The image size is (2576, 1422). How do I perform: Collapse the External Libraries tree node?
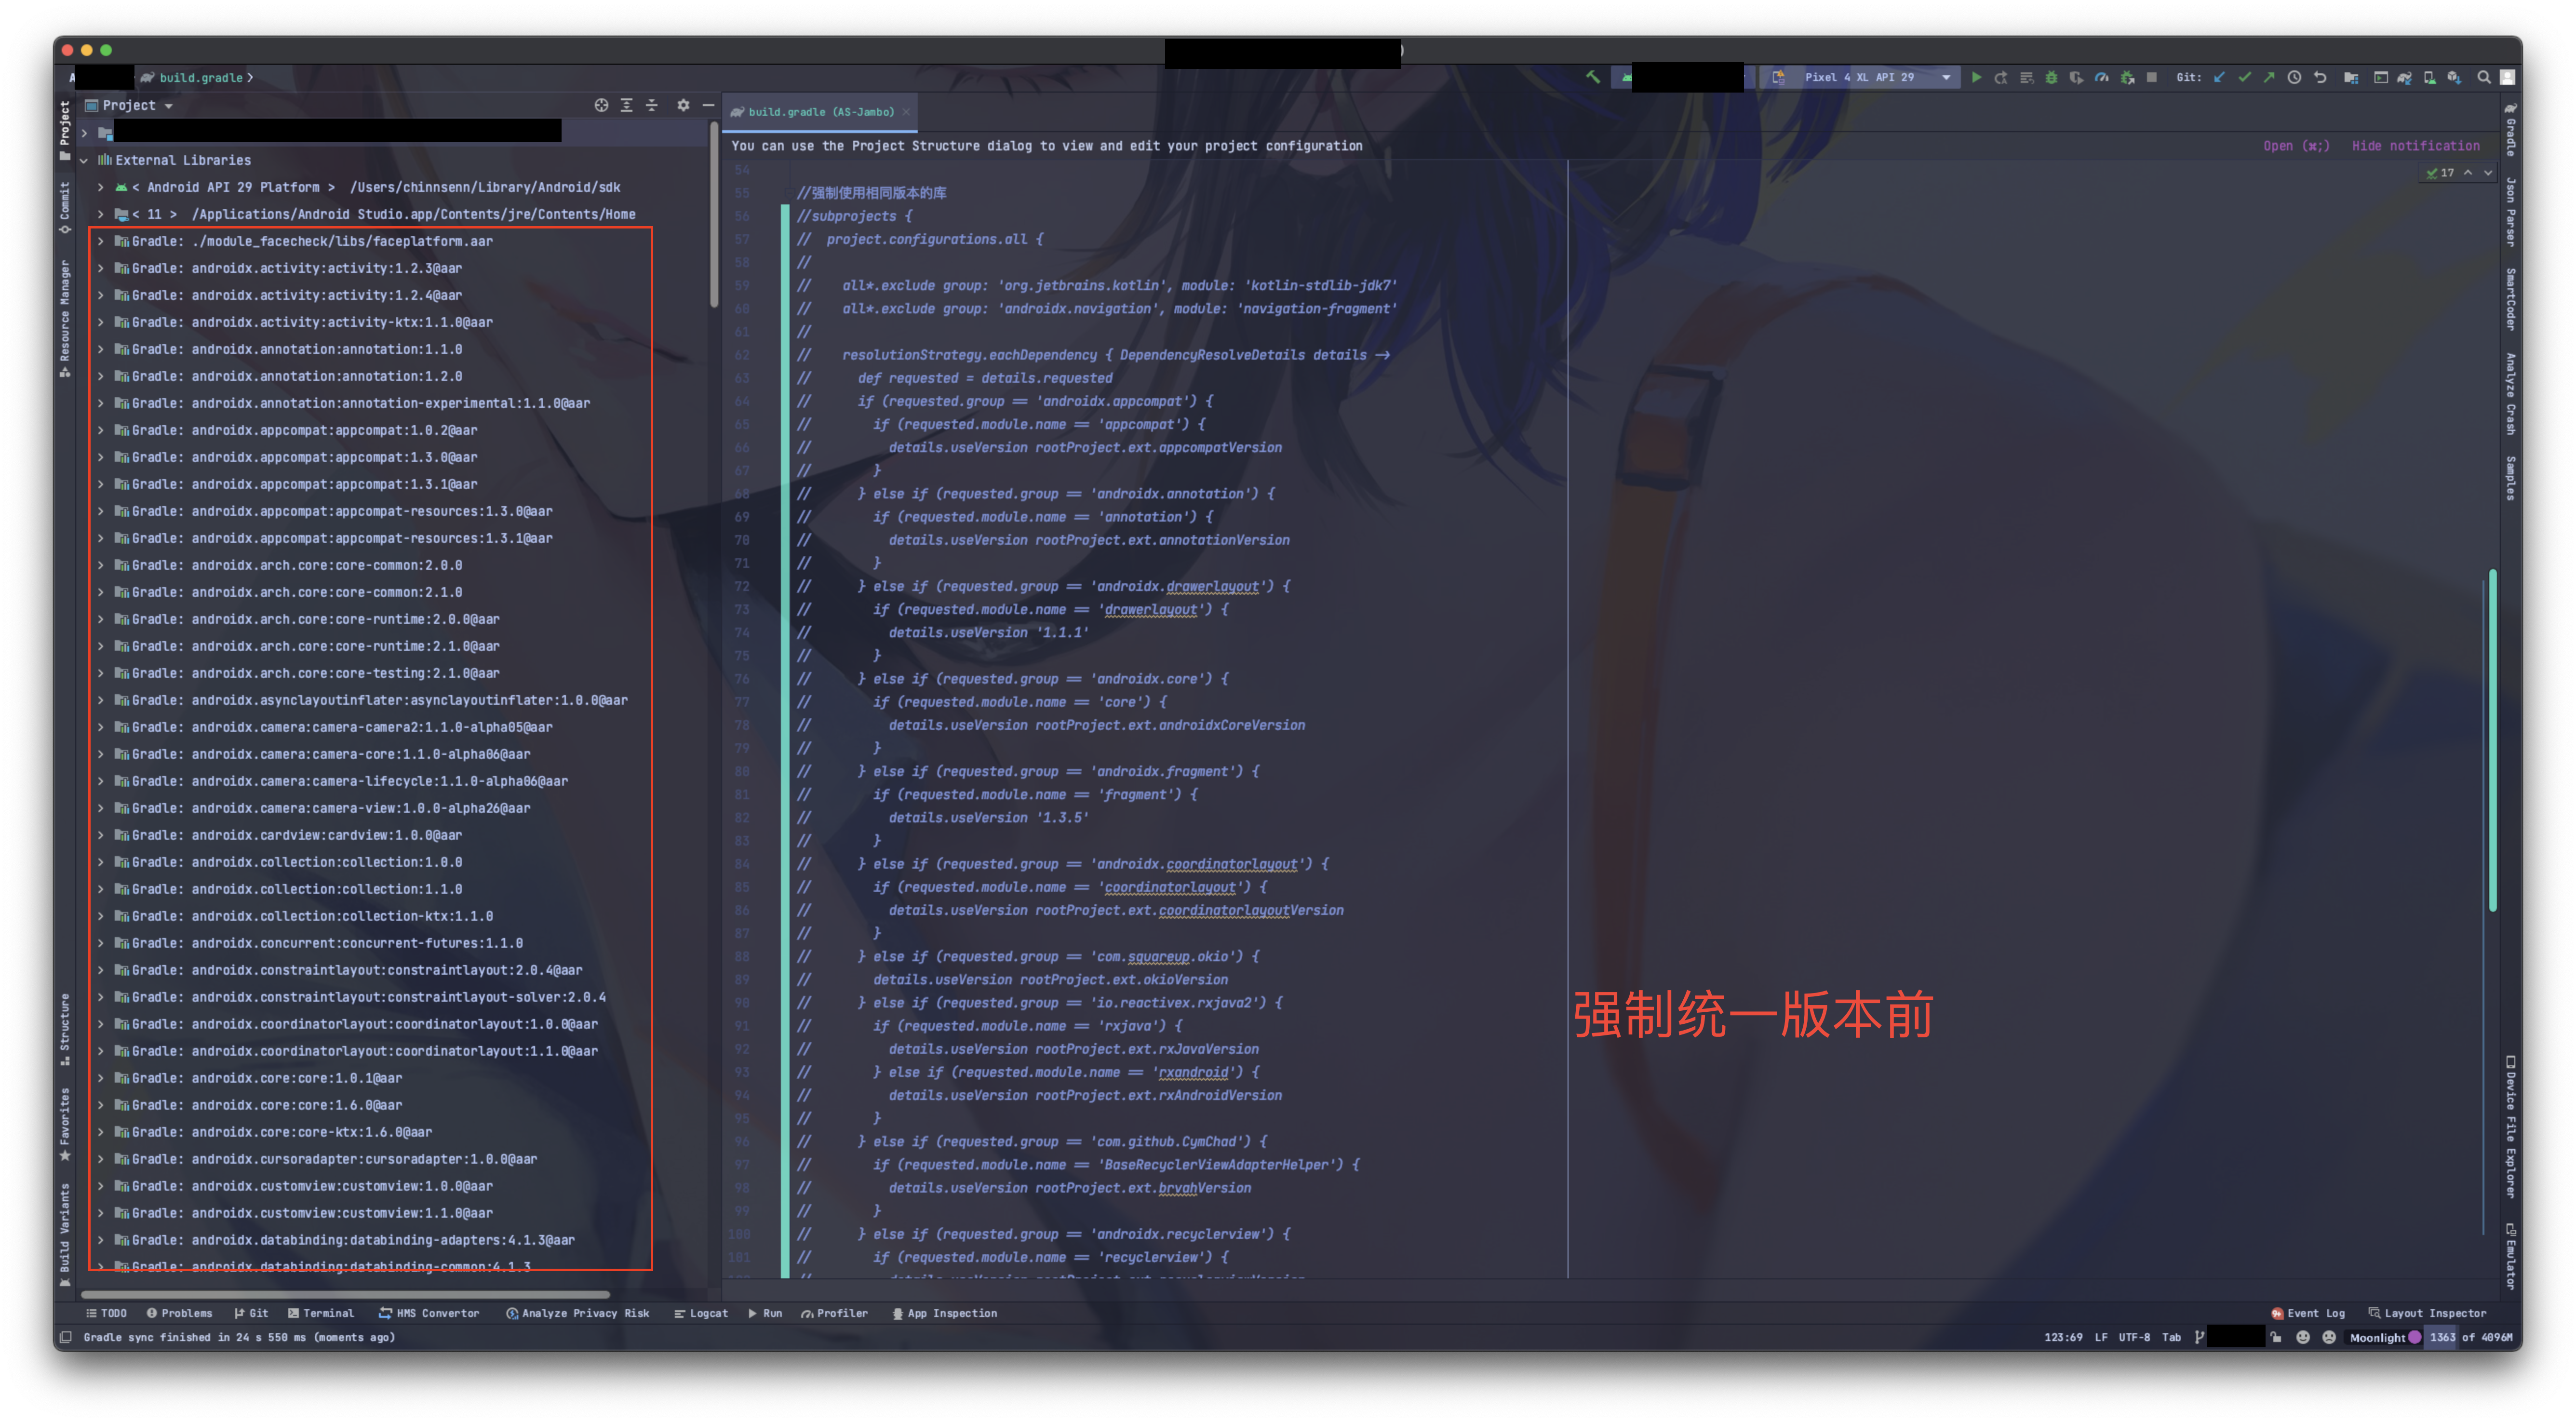pos(84,160)
